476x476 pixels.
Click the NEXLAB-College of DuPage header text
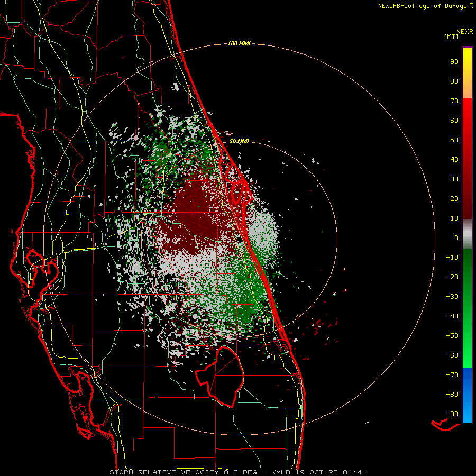pos(425,6)
